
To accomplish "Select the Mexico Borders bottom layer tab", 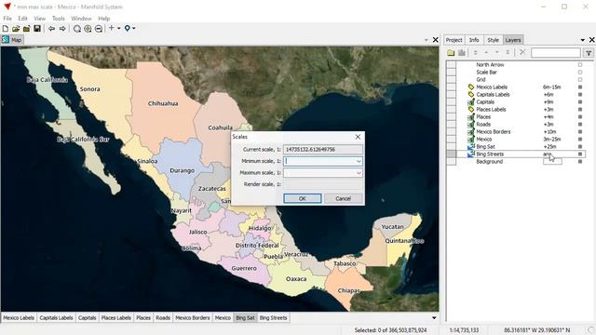I will [193, 318].
